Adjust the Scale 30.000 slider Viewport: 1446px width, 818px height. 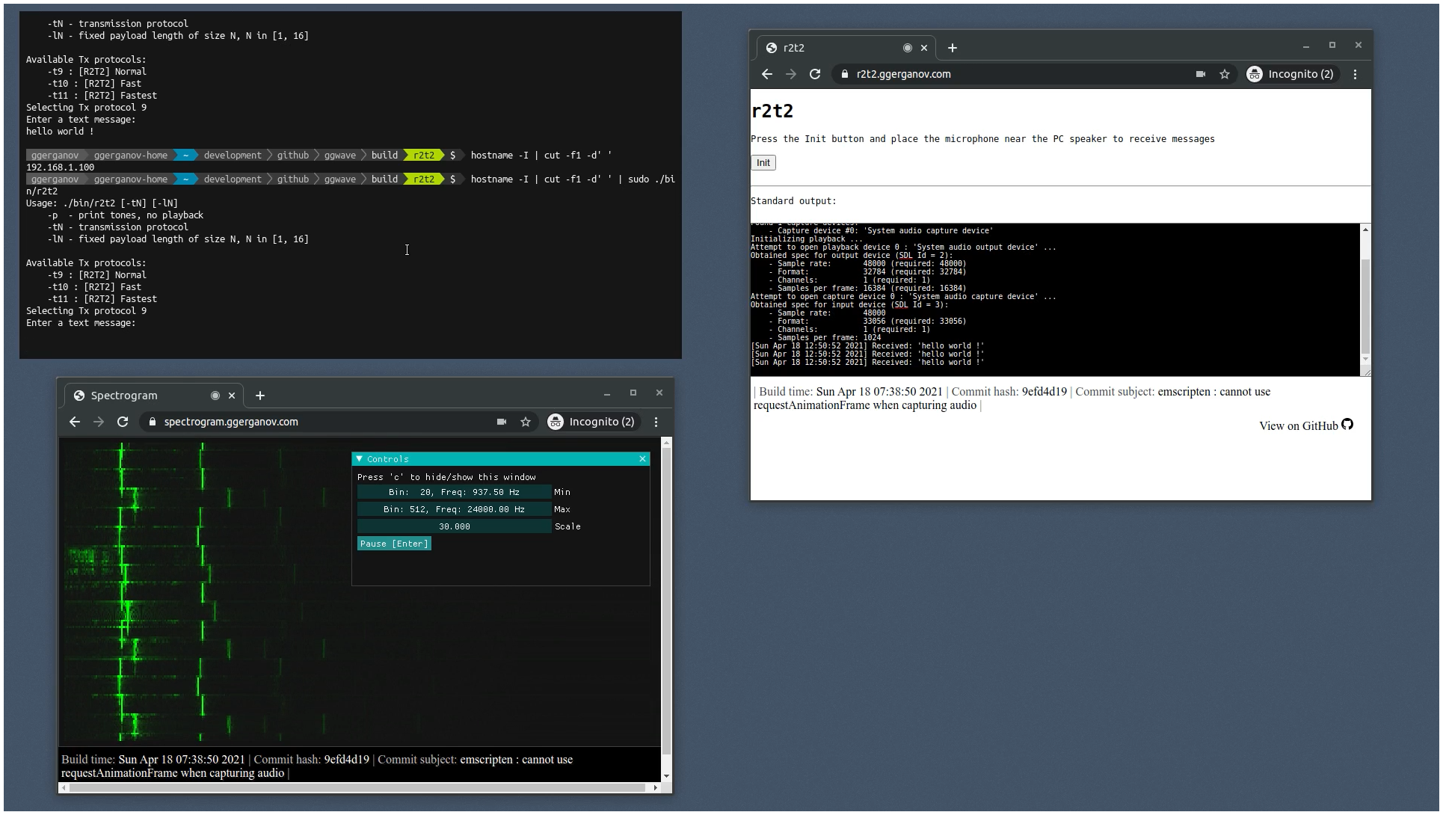click(x=454, y=526)
